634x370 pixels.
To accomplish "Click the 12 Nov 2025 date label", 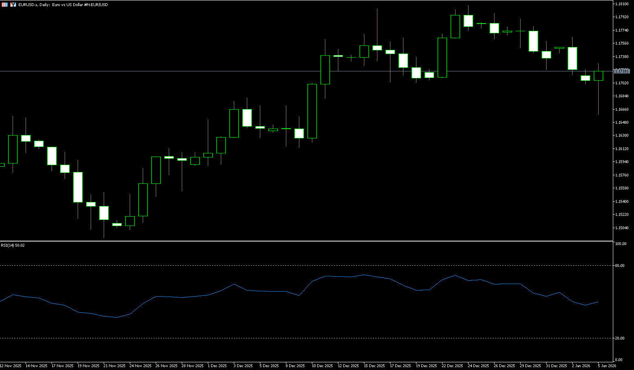I will tap(11, 366).
